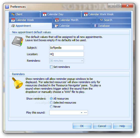Switch to the Client tab
140x138 pixels.
click(x=24, y=14)
